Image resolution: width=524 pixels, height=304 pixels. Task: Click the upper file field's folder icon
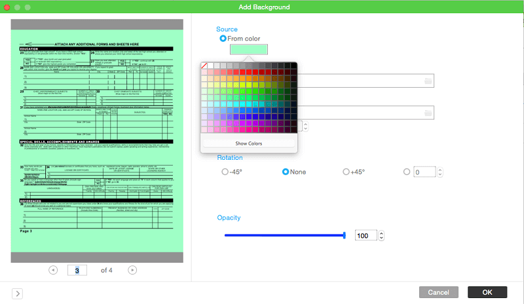[428, 81]
